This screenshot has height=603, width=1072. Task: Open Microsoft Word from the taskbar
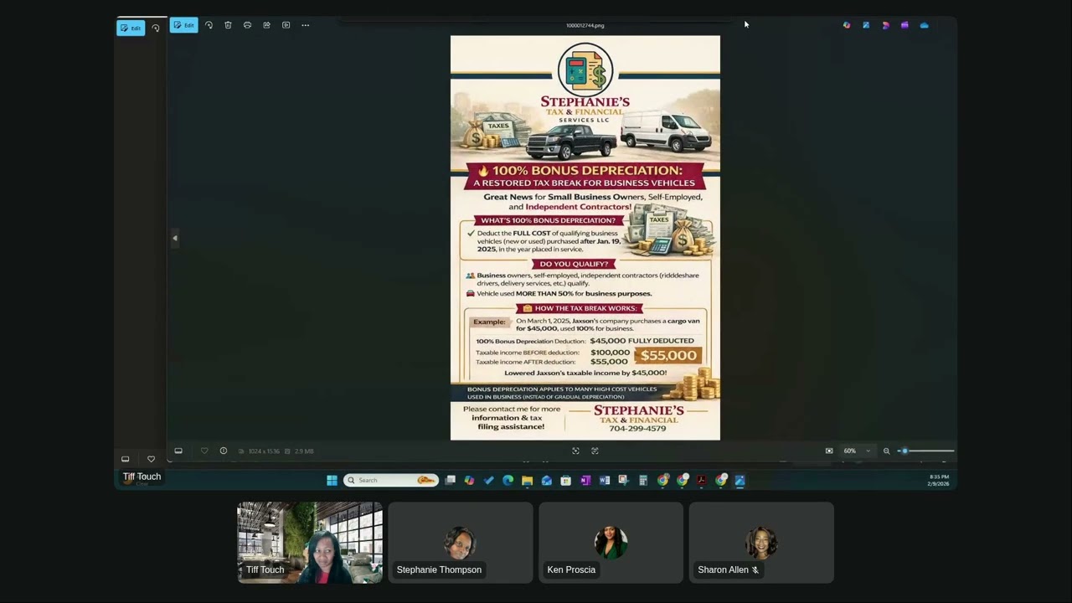[604, 480]
